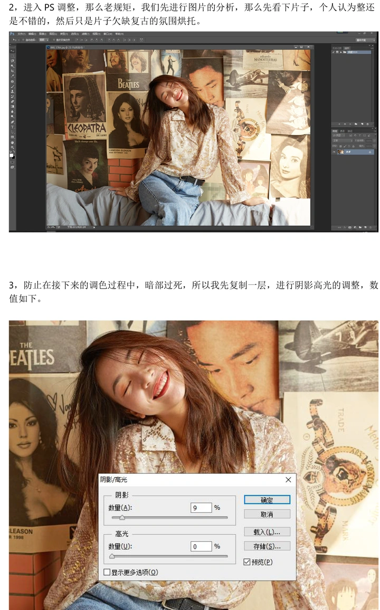Select the Type tool
The width and height of the screenshot is (380, 610).
[x=13, y=127]
